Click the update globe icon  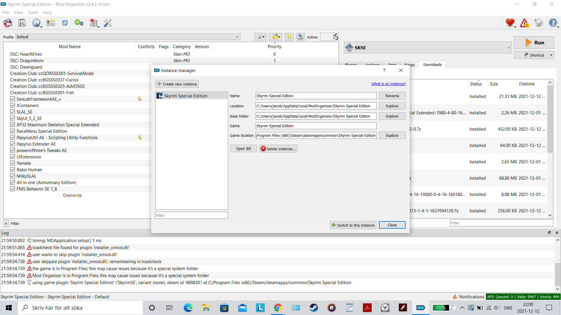click(539, 23)
